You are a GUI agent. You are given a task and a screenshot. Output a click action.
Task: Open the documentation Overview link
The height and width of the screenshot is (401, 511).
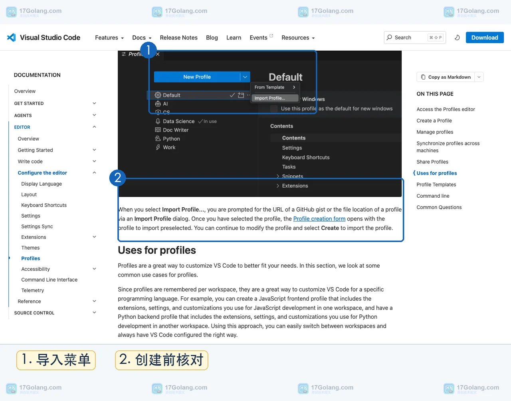(x=25, y=91)
